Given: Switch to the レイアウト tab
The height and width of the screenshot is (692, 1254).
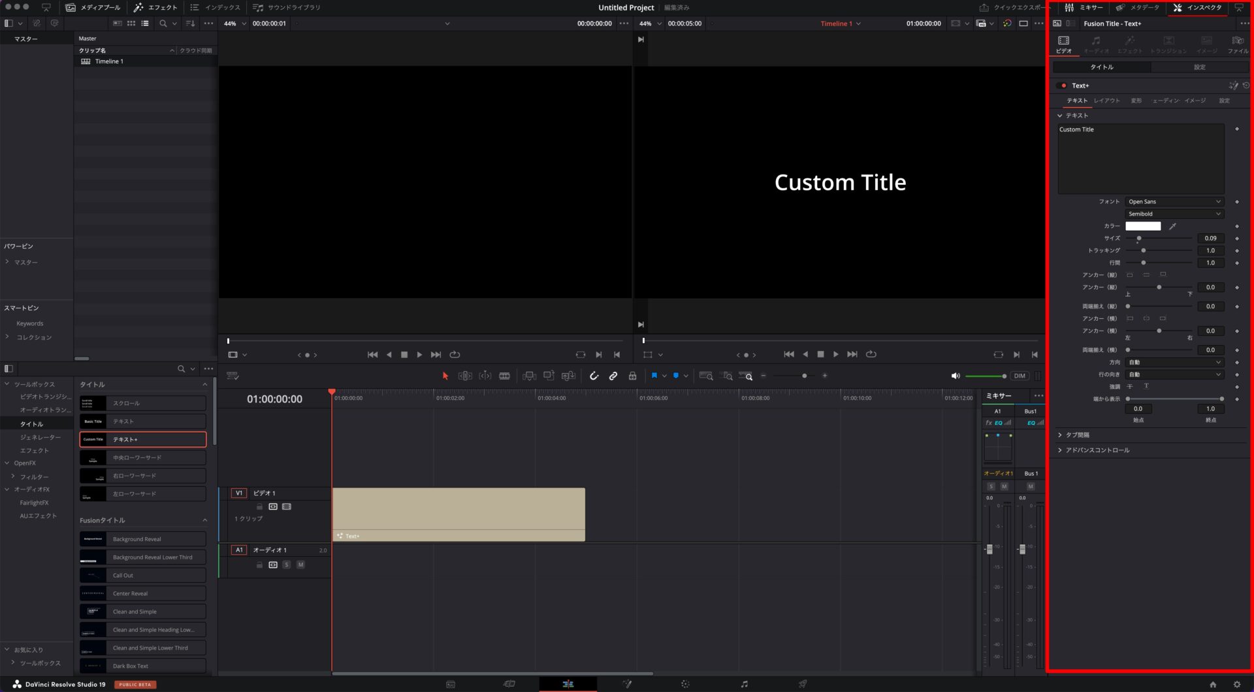Looking at the screenshot, I should [x=1107, y=101].
